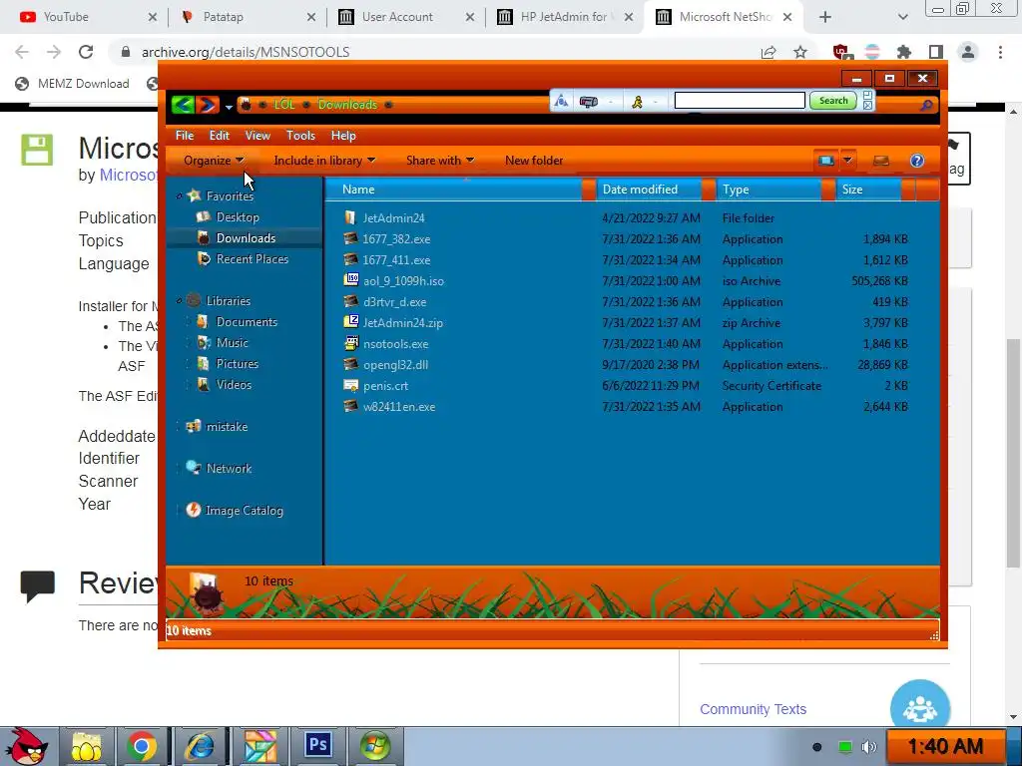This screenshot has height=766, width=1022.
Task: Sort by Size column header
Action: click(868, 190)
